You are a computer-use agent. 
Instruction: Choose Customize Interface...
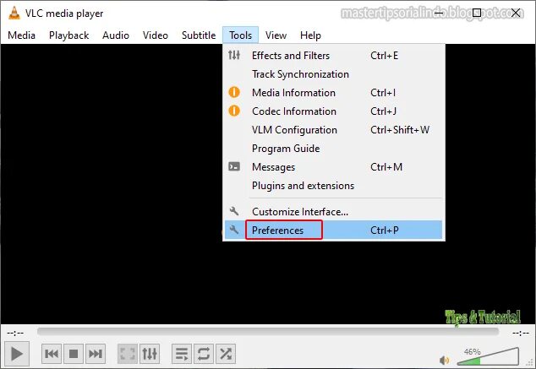click(334, 212)
